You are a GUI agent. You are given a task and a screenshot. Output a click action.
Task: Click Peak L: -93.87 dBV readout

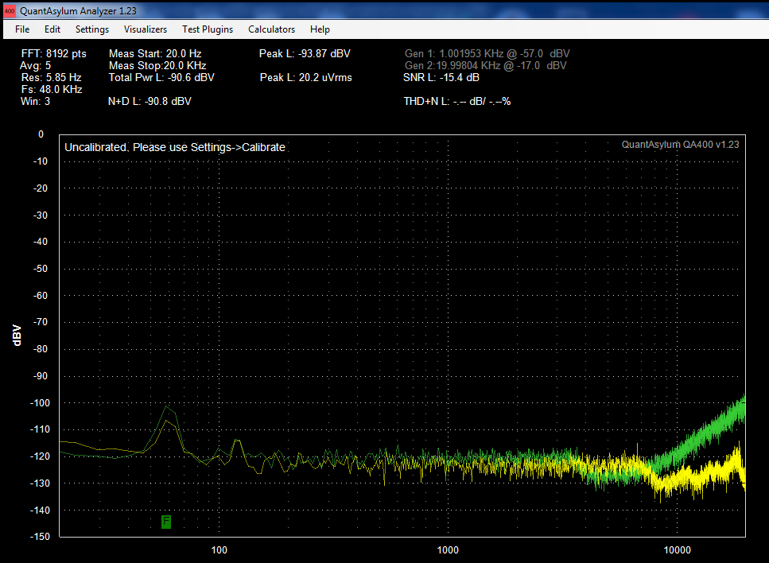click(x=305, y=54)
